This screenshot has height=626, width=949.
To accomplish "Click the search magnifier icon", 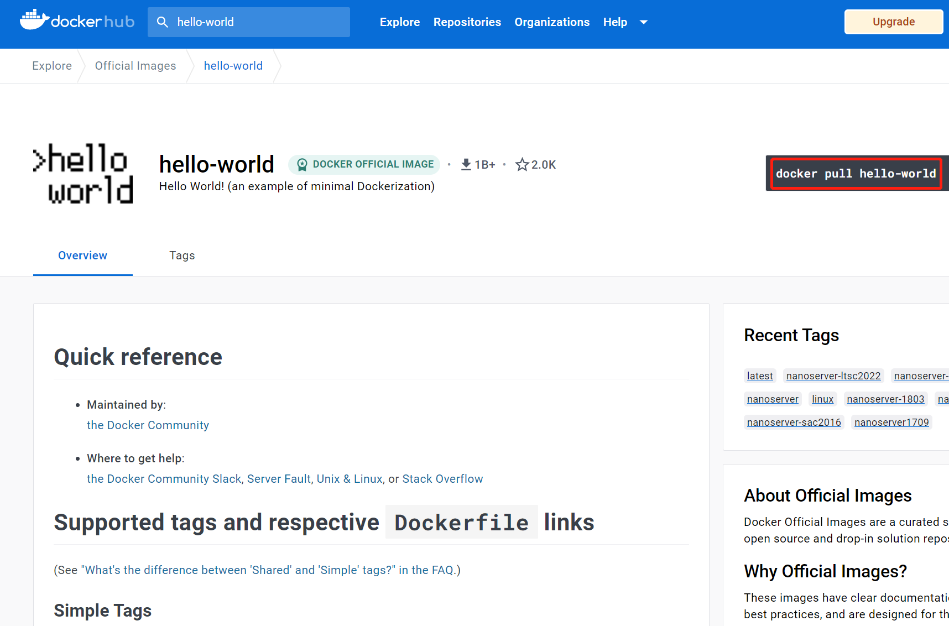I will (163, 22).
